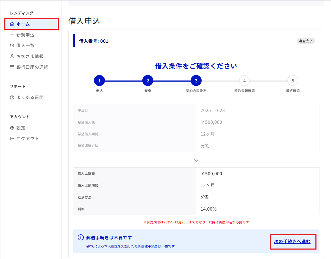Open the 新規申込 menu item
The width and height of the screenshot is (331, 259).
(x=25, y=35)
